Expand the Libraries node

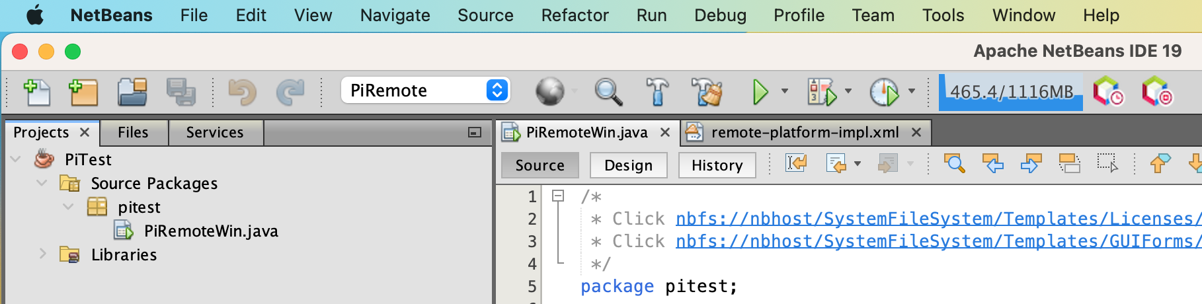click(42, 254)
